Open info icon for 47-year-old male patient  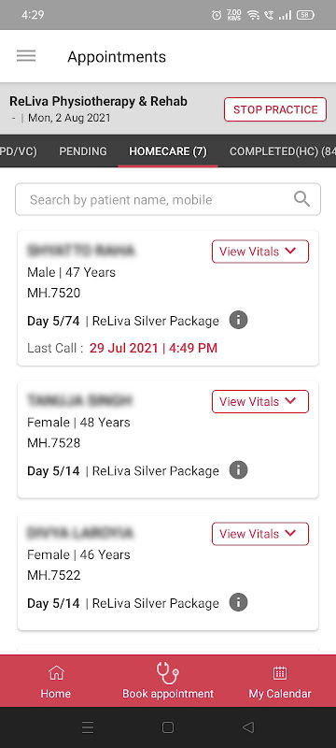coord(238,320)
